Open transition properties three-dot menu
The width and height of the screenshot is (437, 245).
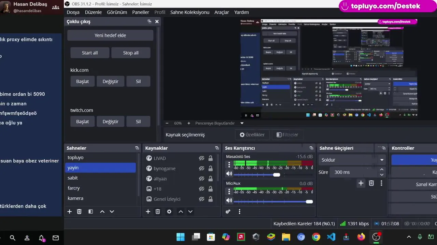(381, 183)
